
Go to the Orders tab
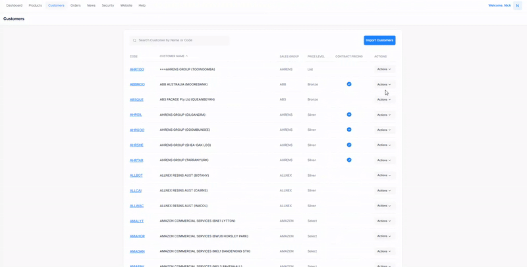(x=76, y=5)
